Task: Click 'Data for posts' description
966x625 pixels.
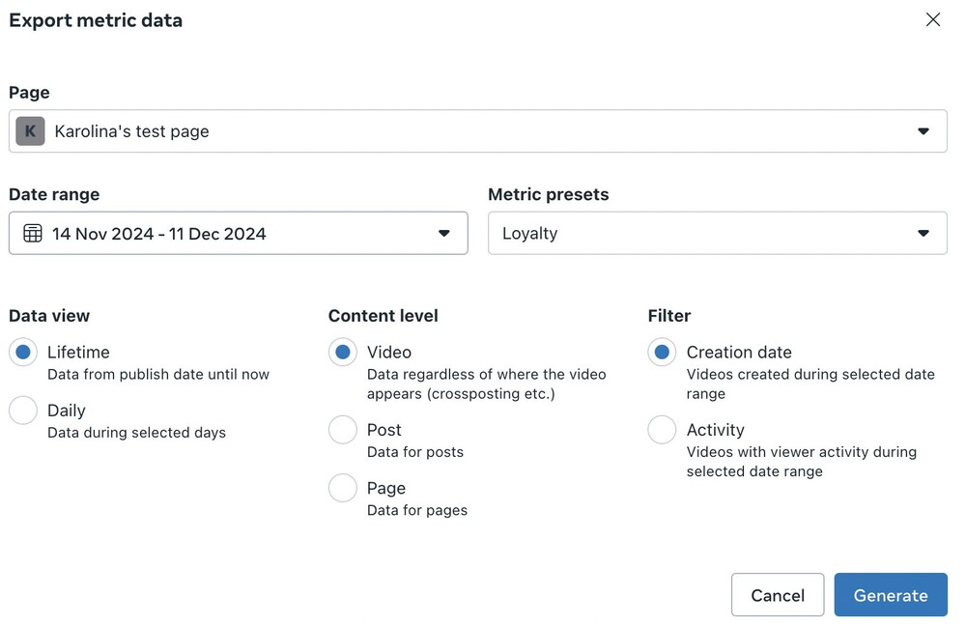Action: 415,452
